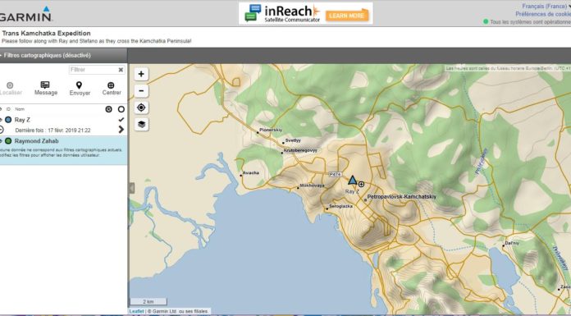Click into the Filtrer input field
The width and height of the screenshot is (571, 316).
click(93, 70)
